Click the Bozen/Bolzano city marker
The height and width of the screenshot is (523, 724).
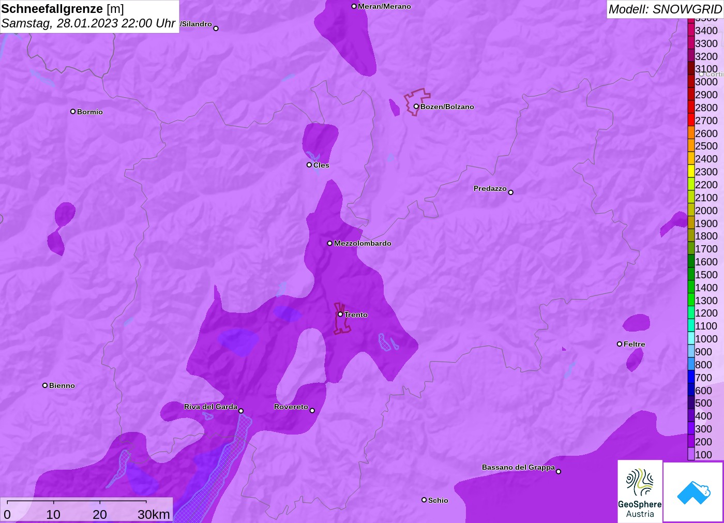pos(416,107)
